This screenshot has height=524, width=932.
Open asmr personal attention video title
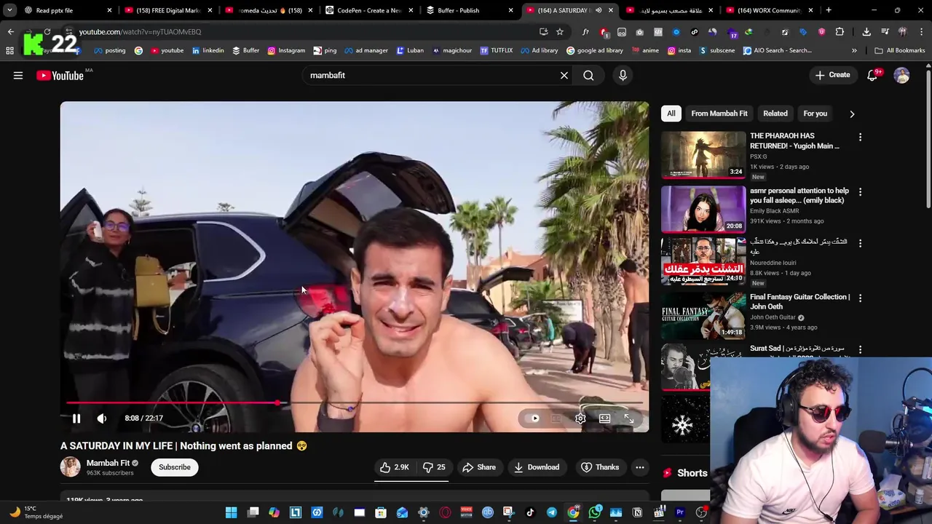pyautogui.click(x=799, y=195)
